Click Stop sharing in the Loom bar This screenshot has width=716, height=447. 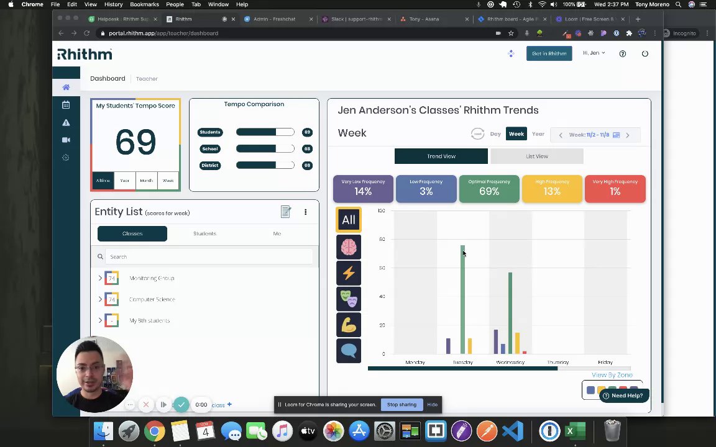(402, 405)
